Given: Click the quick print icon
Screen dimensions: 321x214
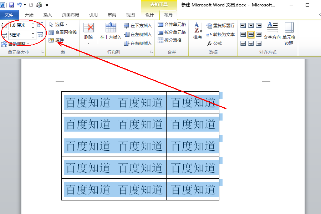Looking at the screenshot, I should coord(39,5).
